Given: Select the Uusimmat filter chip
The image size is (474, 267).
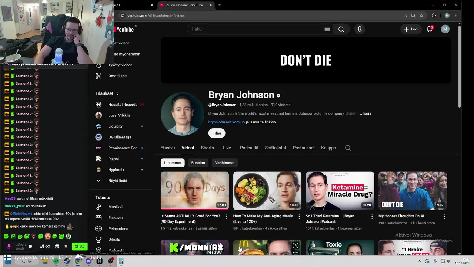Looking at the screenshot, I should pyautogui.click(x=173, y=163).
